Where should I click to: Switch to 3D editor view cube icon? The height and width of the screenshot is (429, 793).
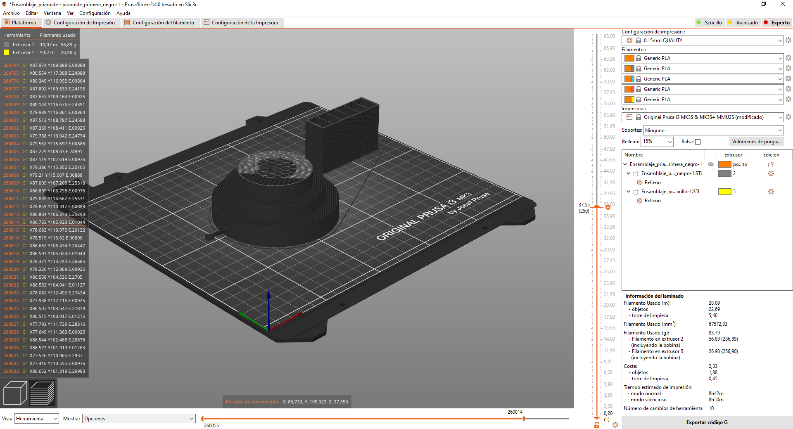pos(15,393)
